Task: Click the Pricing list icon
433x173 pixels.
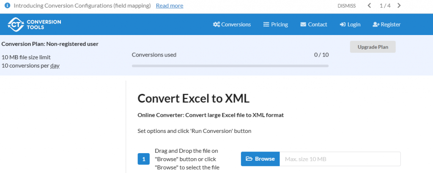Action: (266, 24)
